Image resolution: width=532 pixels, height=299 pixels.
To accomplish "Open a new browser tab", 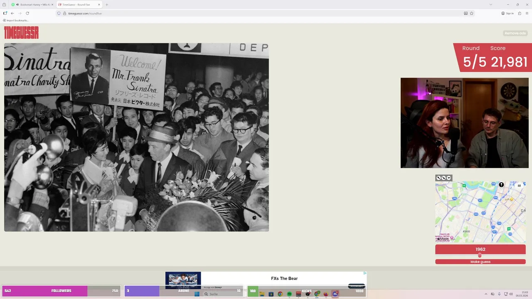I will 107,5.
